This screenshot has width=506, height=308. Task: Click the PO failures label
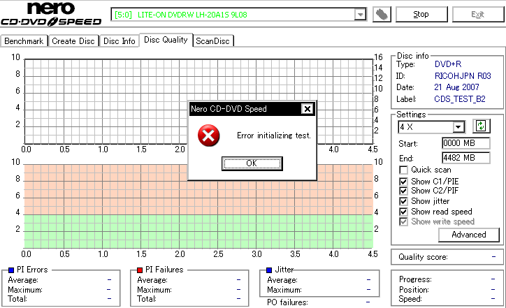287,302
